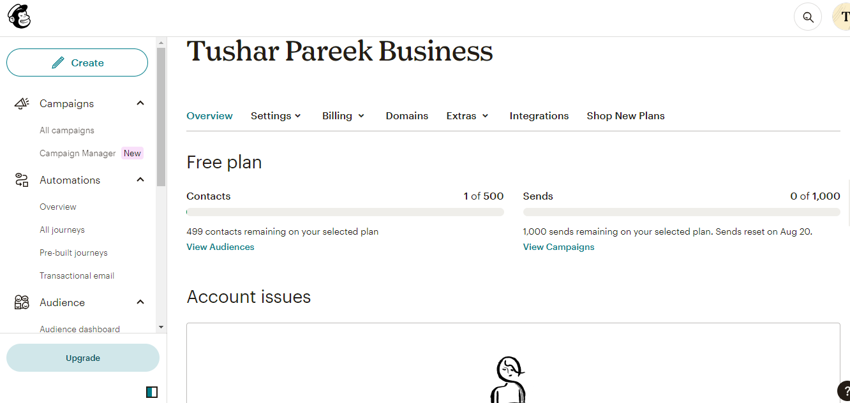850x403 pixels.
Task: Click the Mailchimp Freddie logo
Action: coord(19,17)
